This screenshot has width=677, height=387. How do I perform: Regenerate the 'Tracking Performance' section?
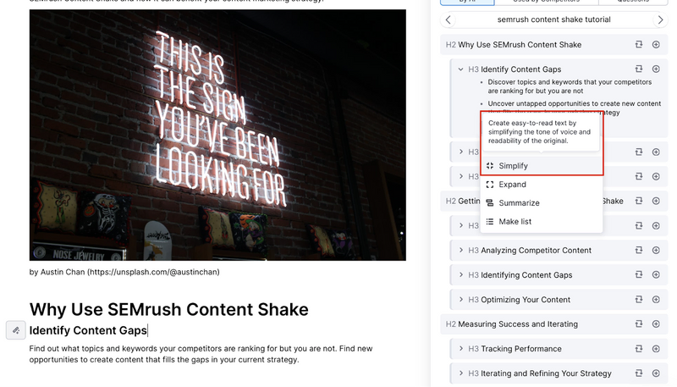[639, 349]
